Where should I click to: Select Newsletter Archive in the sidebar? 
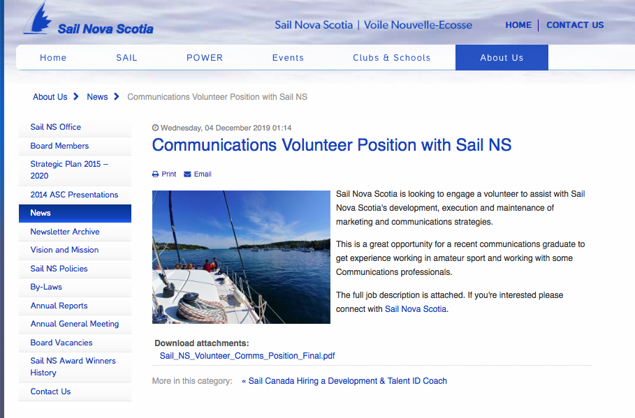[x=65, y=232]
